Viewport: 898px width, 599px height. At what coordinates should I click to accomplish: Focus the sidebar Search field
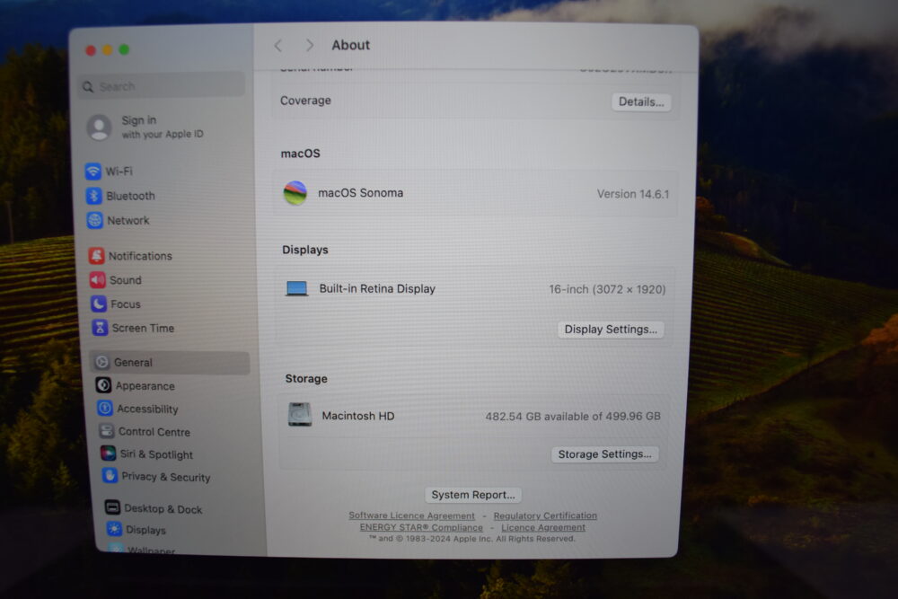coord(162,86)
